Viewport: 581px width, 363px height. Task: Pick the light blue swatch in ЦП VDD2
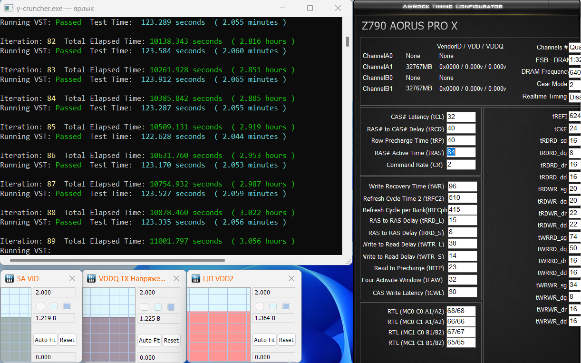[273, 307]
